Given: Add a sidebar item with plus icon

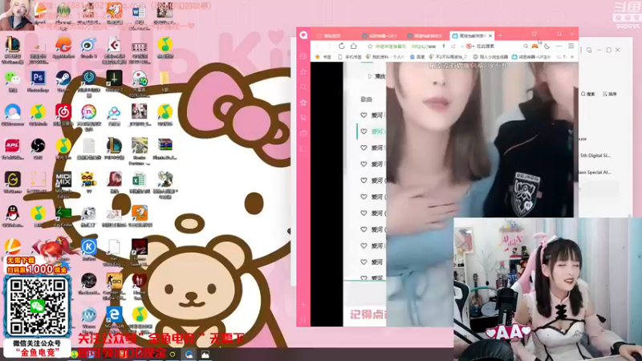Looking at the screenshot, I should pyautogui.click(x=303, y=305).
